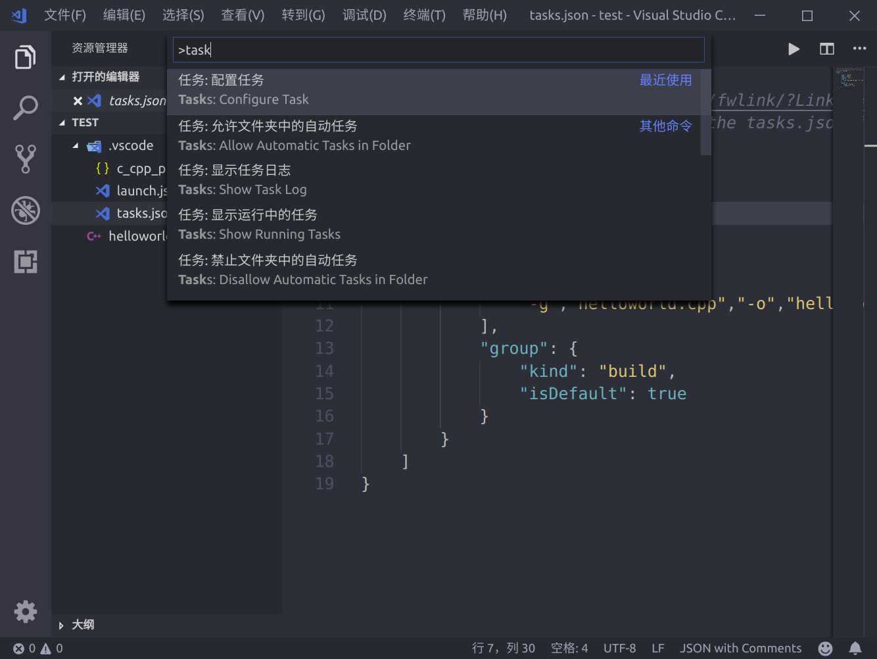Split the editor using the split icon

coord(827,49)
